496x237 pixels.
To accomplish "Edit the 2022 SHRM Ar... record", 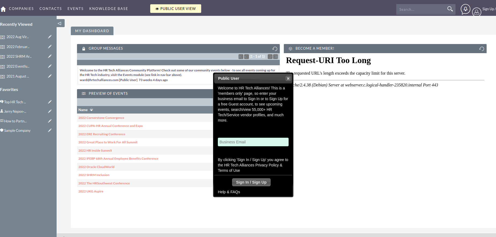I will click(x=50, y=56).
